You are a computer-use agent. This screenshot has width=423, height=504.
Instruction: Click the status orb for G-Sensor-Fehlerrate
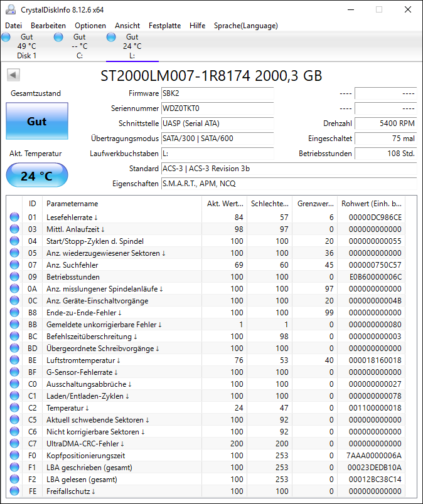click(x=14, y=372)
